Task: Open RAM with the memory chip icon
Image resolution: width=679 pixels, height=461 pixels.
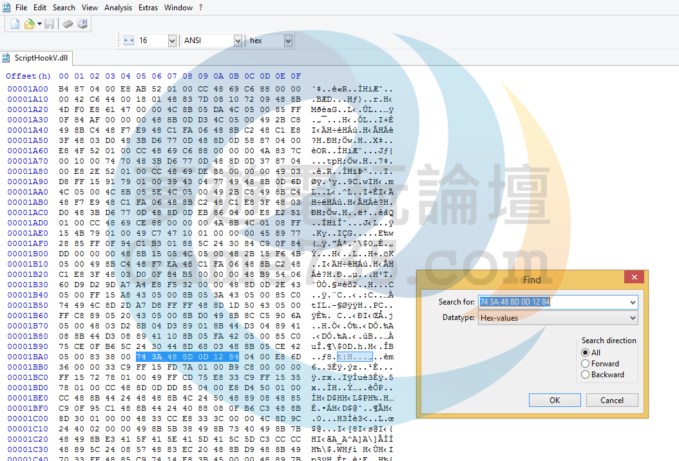Action: [x=68, y=24]
